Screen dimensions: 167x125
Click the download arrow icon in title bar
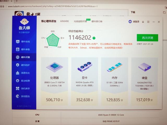(x=143, y=22)
